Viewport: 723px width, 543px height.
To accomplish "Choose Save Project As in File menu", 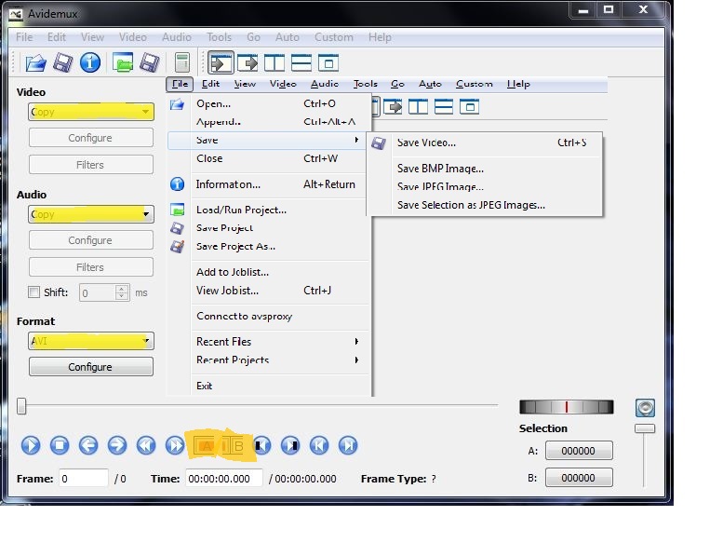I will (235, 247).
